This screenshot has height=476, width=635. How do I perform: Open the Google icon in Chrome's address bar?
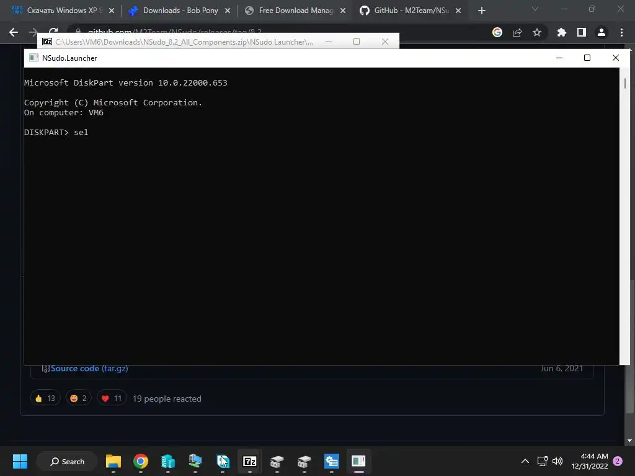pyautogui.click(x=497, y=32)
